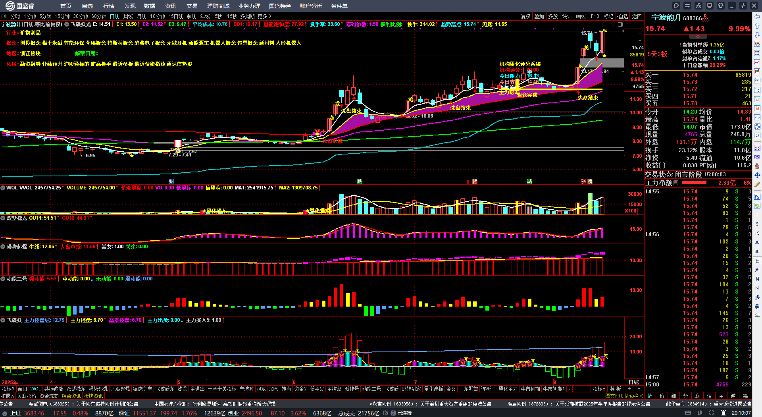Image resolution: width=762 pixels, height=417 pixels.
Task: Click the candlestick icon in status bar
Action: click(699, 413)
